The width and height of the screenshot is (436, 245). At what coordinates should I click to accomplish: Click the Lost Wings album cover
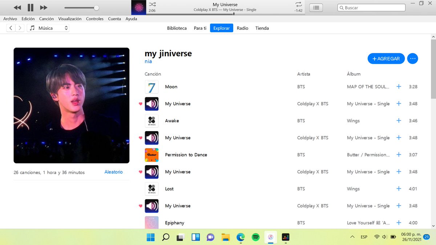(152, 189)
